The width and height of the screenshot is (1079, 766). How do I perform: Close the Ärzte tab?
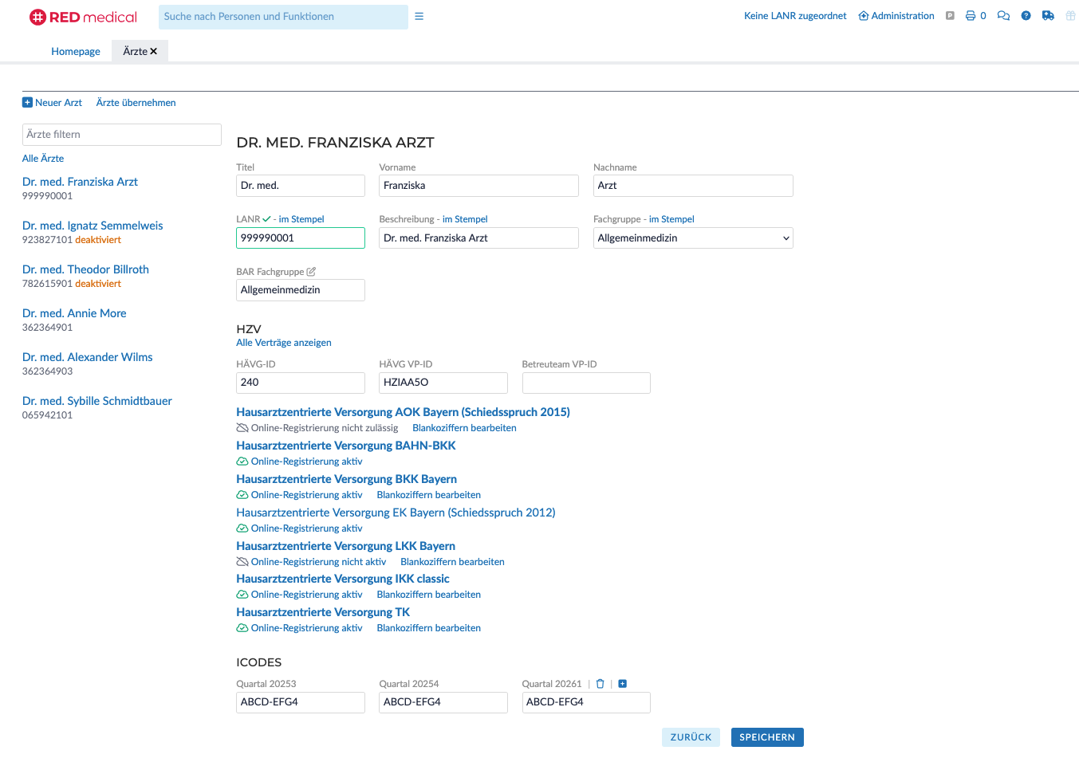coord(154,52)
